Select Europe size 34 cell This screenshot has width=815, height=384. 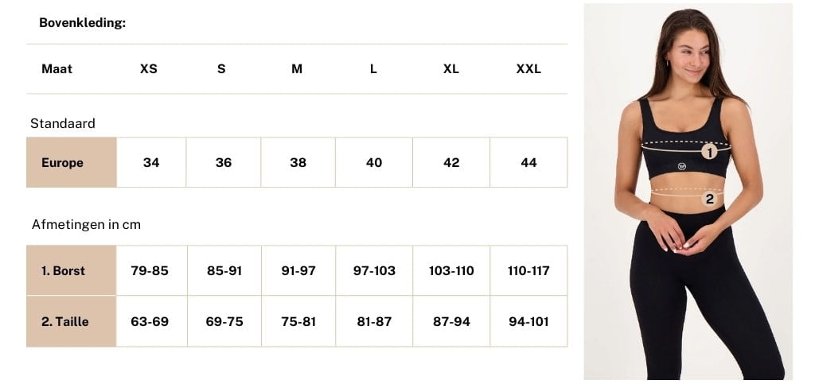pyautogui.click(x=151, y=163)
